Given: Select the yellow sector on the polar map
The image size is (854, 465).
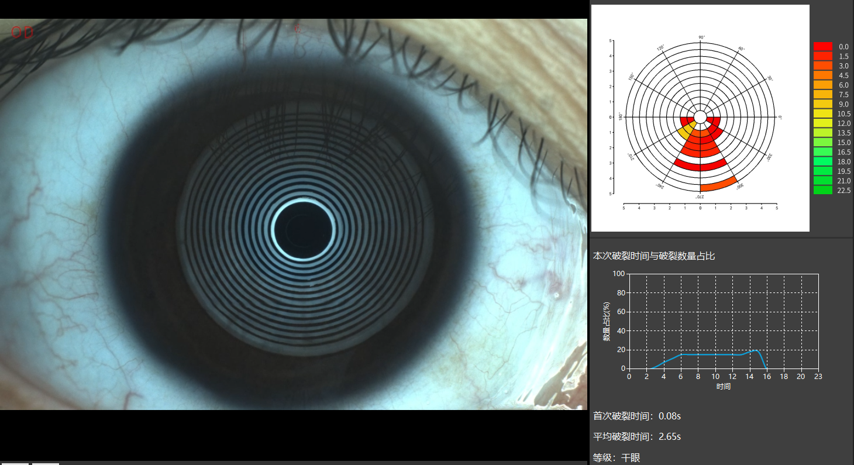Looking at the screenshot, I should (687, 130).
